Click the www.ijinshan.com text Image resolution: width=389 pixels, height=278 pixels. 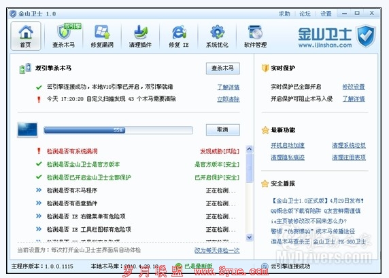point(325,45)
